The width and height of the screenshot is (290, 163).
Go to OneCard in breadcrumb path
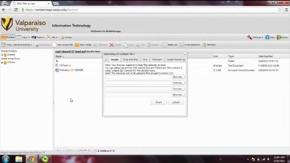pyautogui.click(x=81, y=51)
